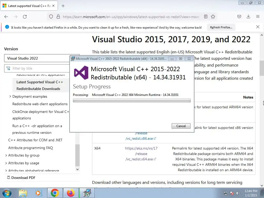Click the padlock site security icon
Image resolution: width=264 pixels, height=198 pixels.
tap(58, 16)
